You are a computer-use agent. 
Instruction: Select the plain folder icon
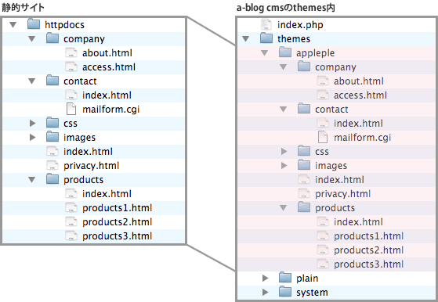pos(285,278)
